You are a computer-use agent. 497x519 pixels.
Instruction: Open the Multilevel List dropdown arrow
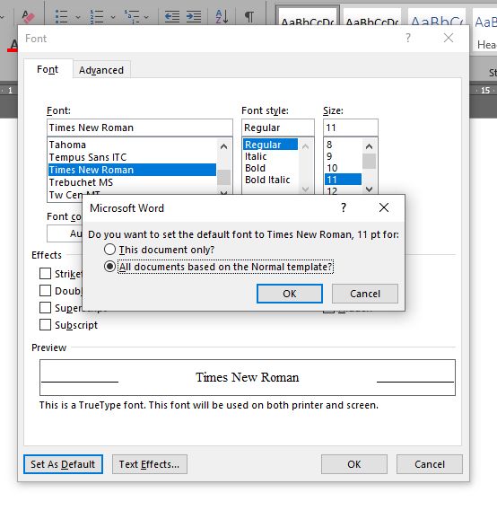[x=146, y=16]
